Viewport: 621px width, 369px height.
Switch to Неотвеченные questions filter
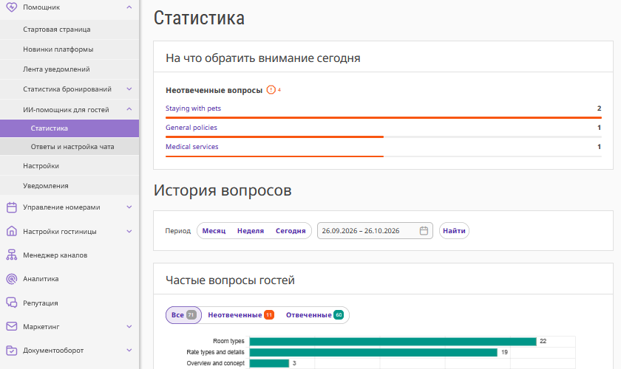tap(241, 315)
